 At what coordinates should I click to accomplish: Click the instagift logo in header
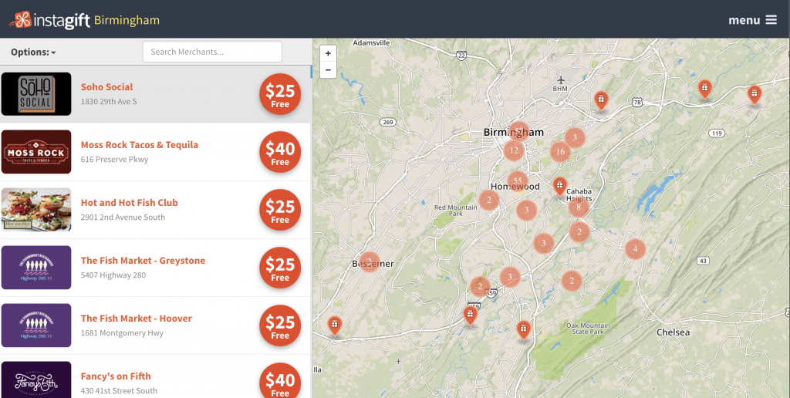tap(49, 20)
